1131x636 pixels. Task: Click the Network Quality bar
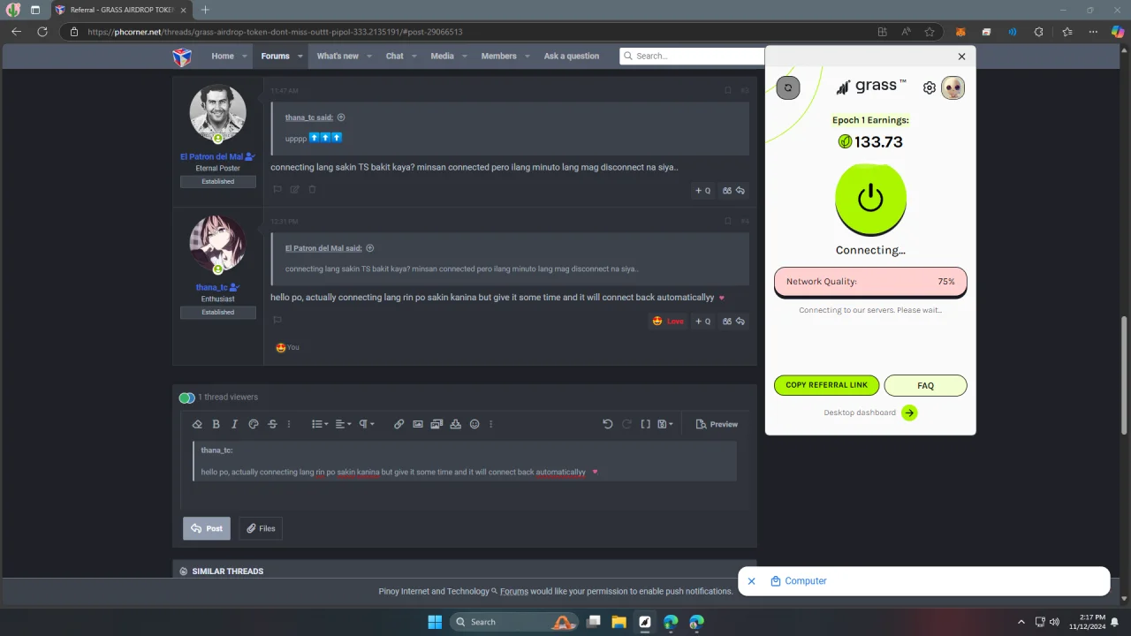870,282
